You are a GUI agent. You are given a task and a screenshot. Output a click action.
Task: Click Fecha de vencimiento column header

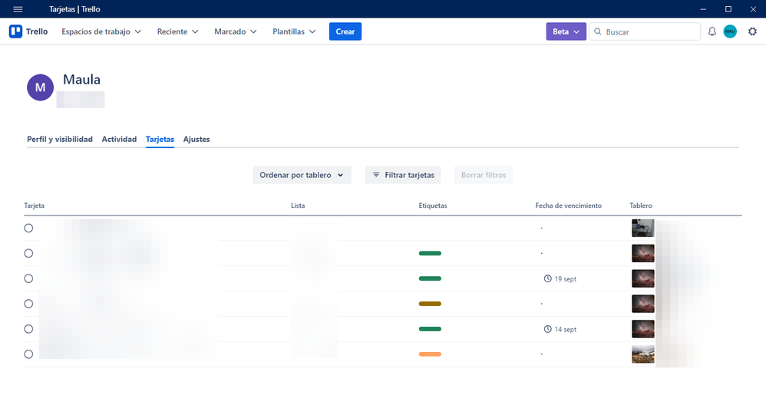pyautogui.click(x=569, y=206)
